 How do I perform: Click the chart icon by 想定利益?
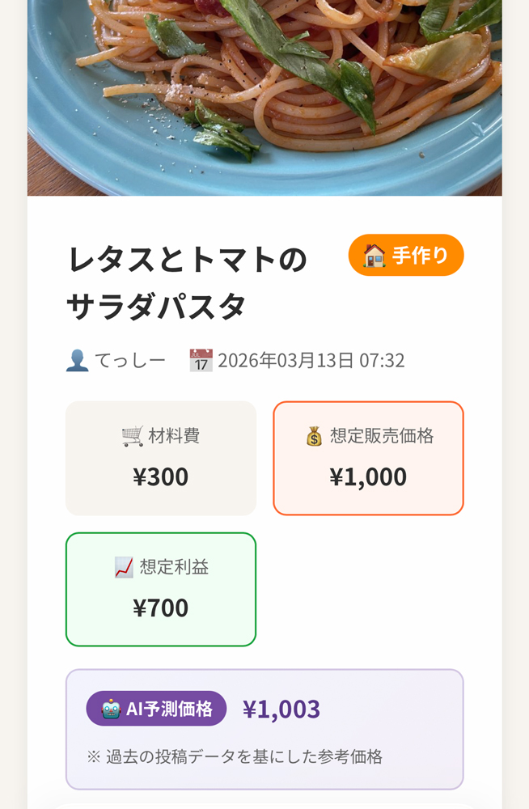[124, 567]
